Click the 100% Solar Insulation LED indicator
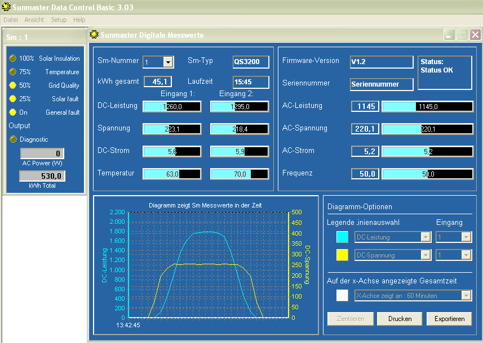Screen dimensions: 483x343 click(12, 58)
